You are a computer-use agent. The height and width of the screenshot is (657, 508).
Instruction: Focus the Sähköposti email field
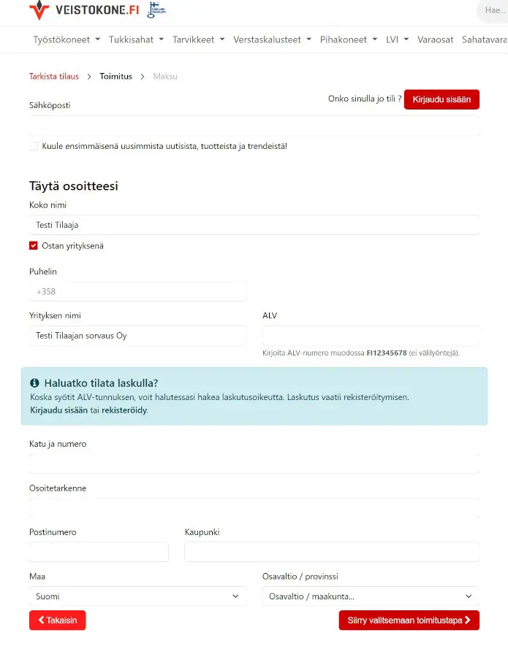click(x=254, y=126)
